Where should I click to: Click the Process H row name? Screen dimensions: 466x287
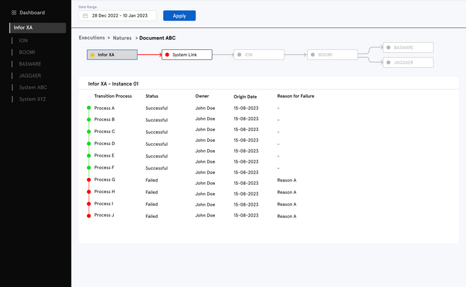pos(104,192)
